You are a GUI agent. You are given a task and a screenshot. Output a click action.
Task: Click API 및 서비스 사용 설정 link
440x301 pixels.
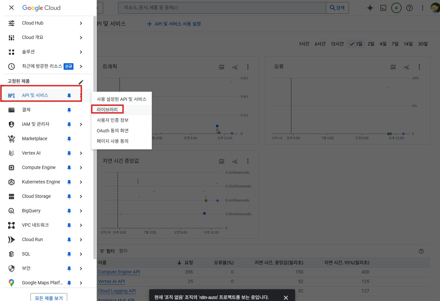pos(174,24)
